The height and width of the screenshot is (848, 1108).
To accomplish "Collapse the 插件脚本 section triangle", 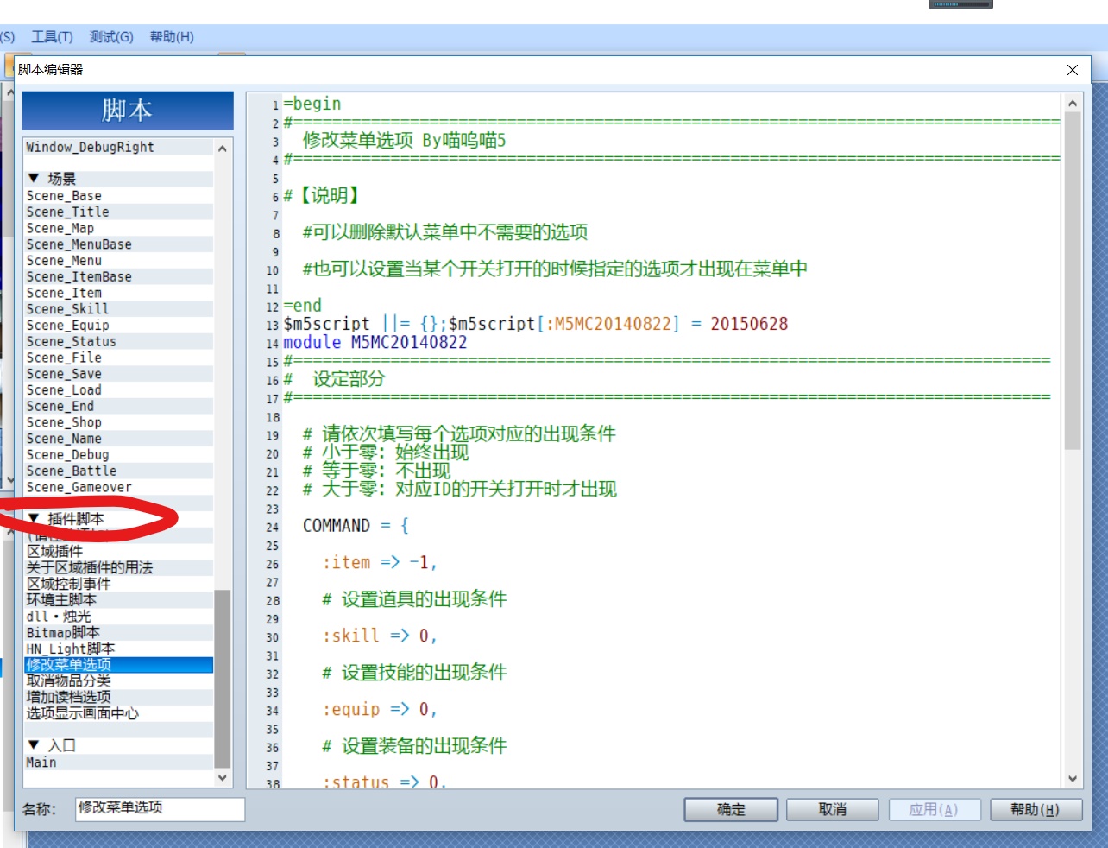I will tap(34, 518).
